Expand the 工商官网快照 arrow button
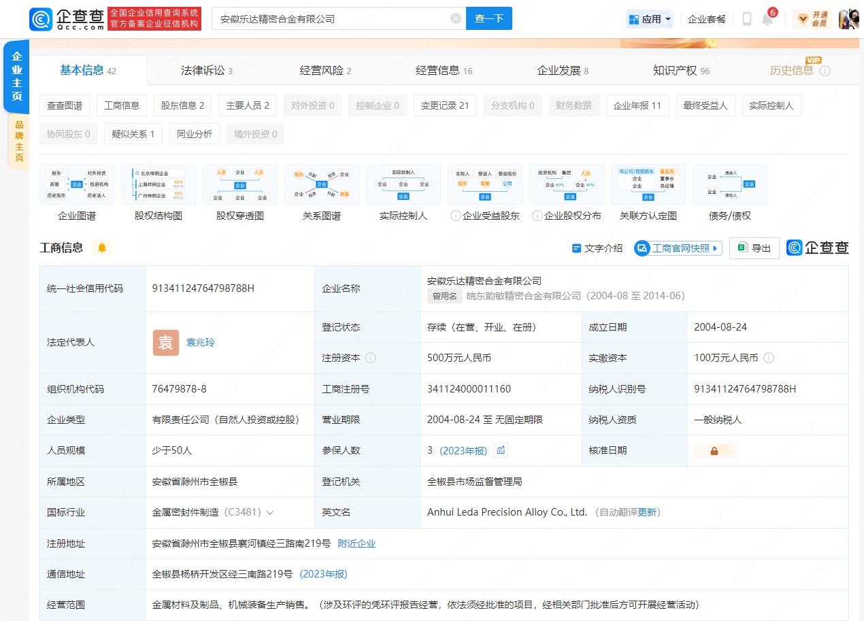The image size is (864, 621). pyautogui.click(x=716, y=248)
